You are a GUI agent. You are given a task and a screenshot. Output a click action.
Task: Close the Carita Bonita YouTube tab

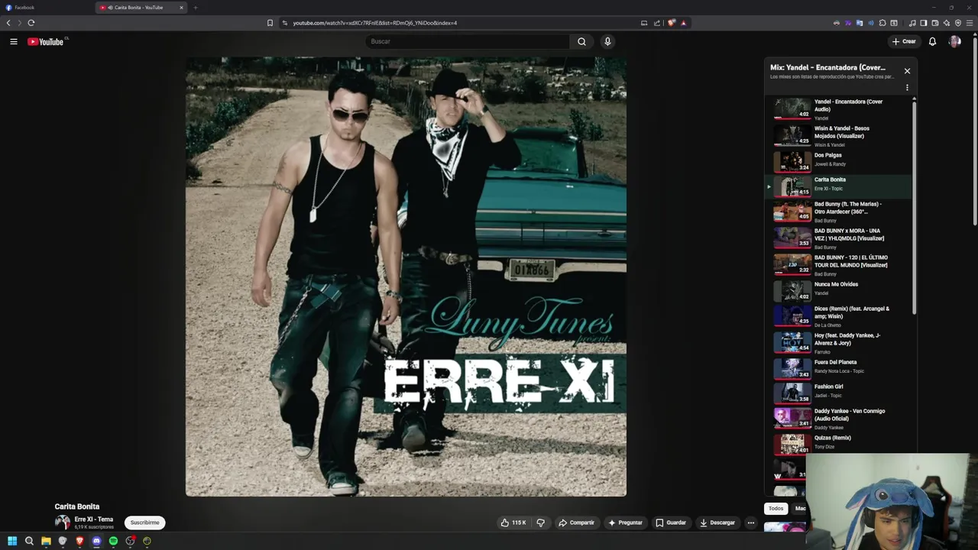181,8
